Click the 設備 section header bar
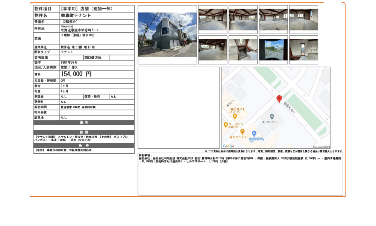The height and width of the screenshot is (226, 376). (x=84, y=133)
